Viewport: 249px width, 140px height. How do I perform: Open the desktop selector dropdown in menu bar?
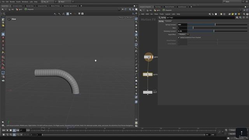(48, 2)
